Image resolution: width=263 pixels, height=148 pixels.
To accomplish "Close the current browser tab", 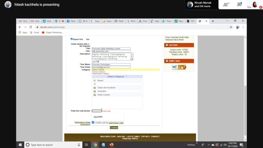I will pos(206,21).
